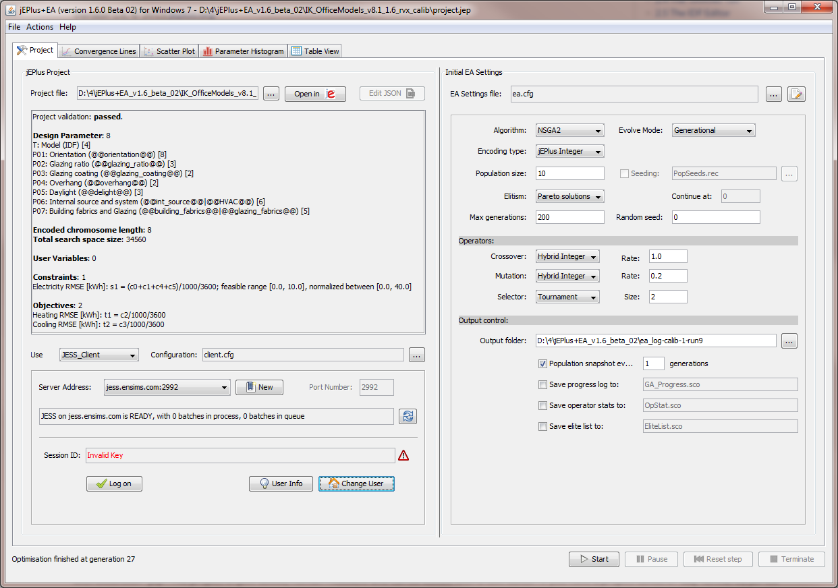Click 'Cooling RMSE [kWh]' objective line
838x588 pixels.
point(99,324)
